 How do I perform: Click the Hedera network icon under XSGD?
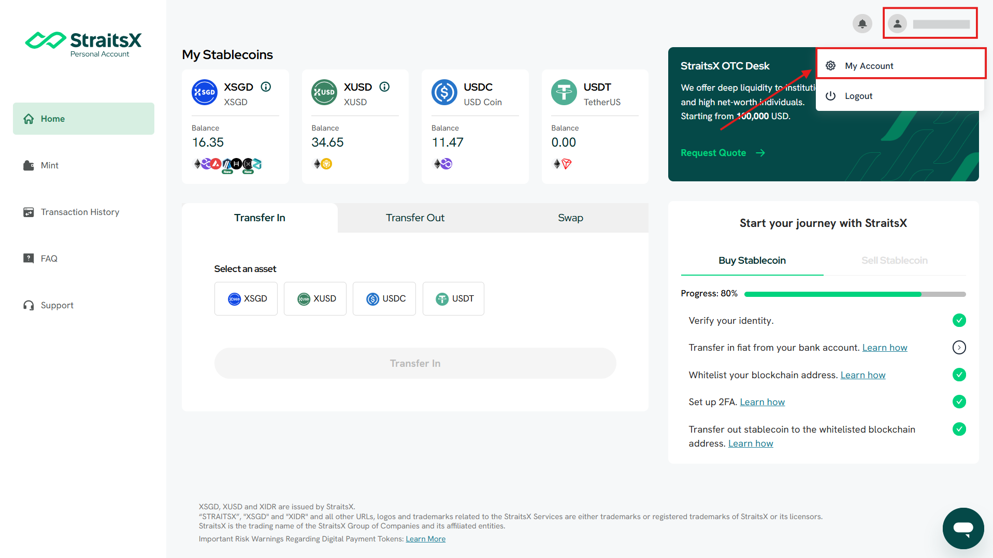coord(237,164)
